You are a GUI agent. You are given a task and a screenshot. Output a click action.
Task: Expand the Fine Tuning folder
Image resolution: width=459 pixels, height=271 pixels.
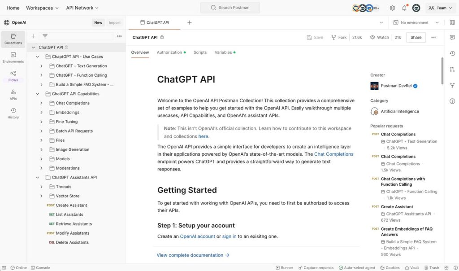pos(41,122)
